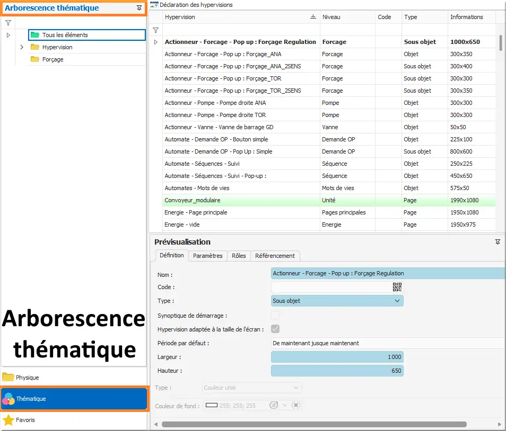Viewport: 506px width, 431px height.
Task: Select the Forçage_ANA row
Action: coord(329,54)
